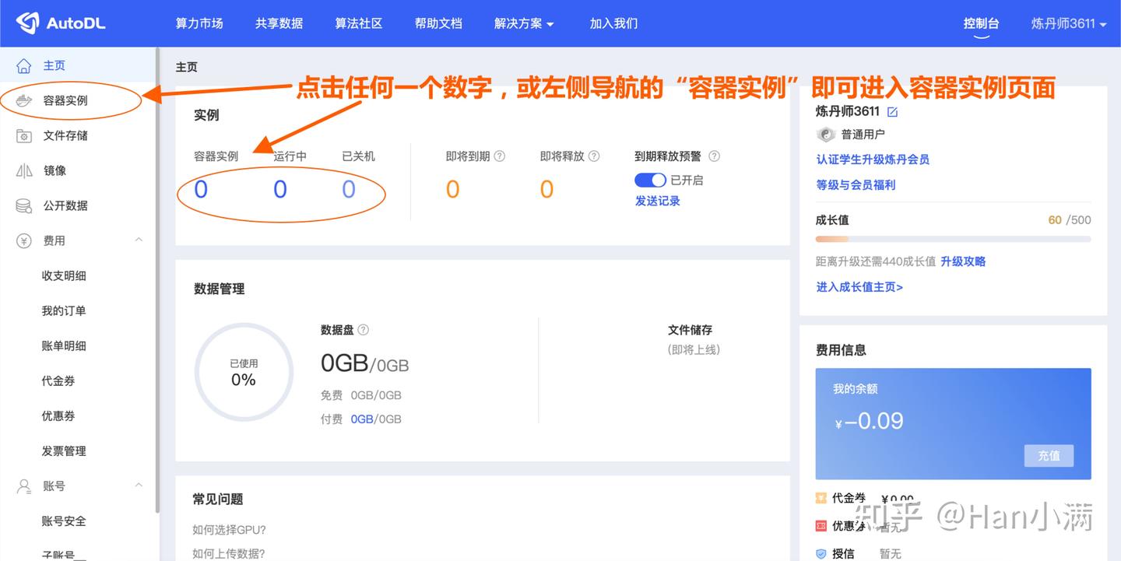This screenshot has height=561, width=1121.
Task: Open FAQ 如何选择GPU?
Action: pyautogui.click(x=229, y=530)
